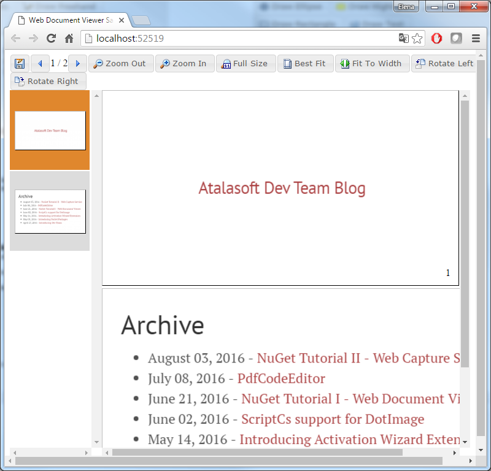Click thumbnail panel scroll down arrow
Image resolution: width=491 pixels, height=471 pixels.
96,442
